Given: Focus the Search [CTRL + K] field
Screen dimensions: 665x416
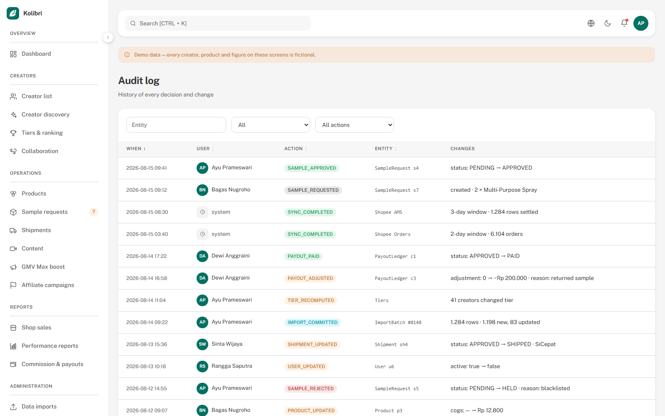Looking at the screenshot, I should pos(218,23).
